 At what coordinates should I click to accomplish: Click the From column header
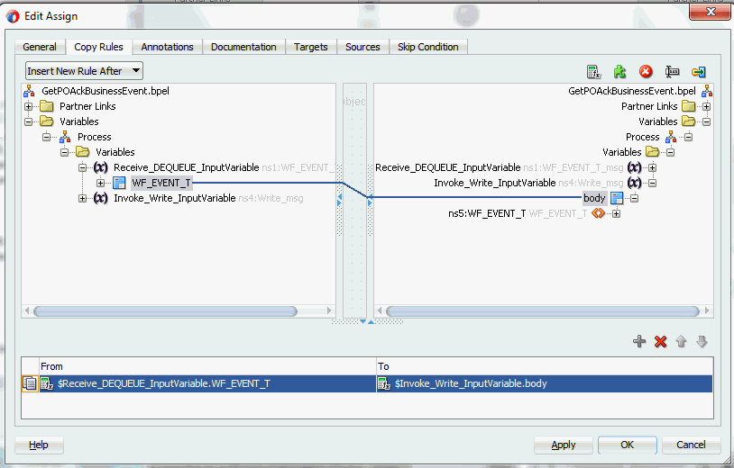[x=207, y=366]
